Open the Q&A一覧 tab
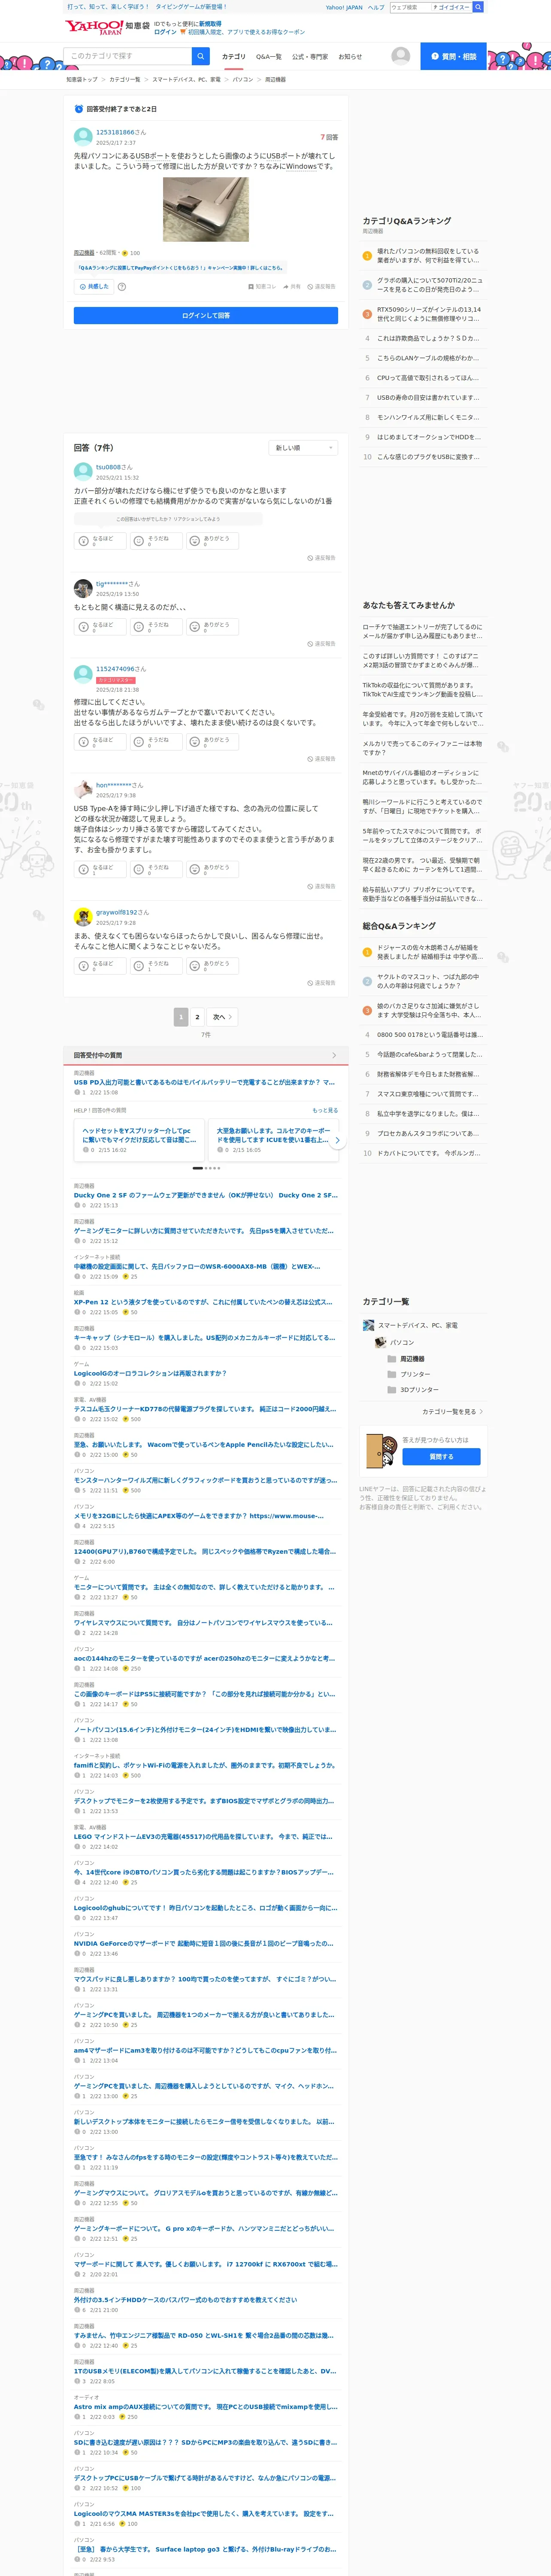 pyautogui.click(x=269, y=57)
